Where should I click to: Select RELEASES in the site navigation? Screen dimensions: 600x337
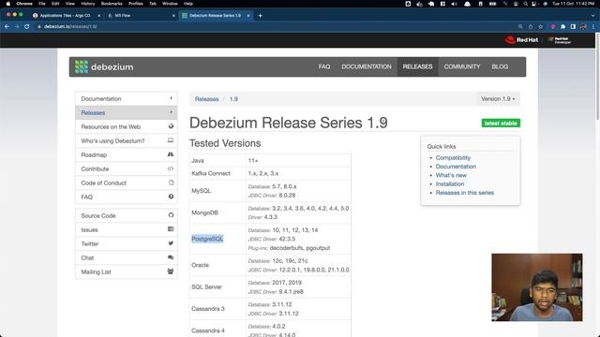[x=417, y=66]
